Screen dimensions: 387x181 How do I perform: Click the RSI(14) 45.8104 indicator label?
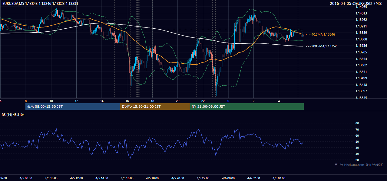tap(13, 115)
